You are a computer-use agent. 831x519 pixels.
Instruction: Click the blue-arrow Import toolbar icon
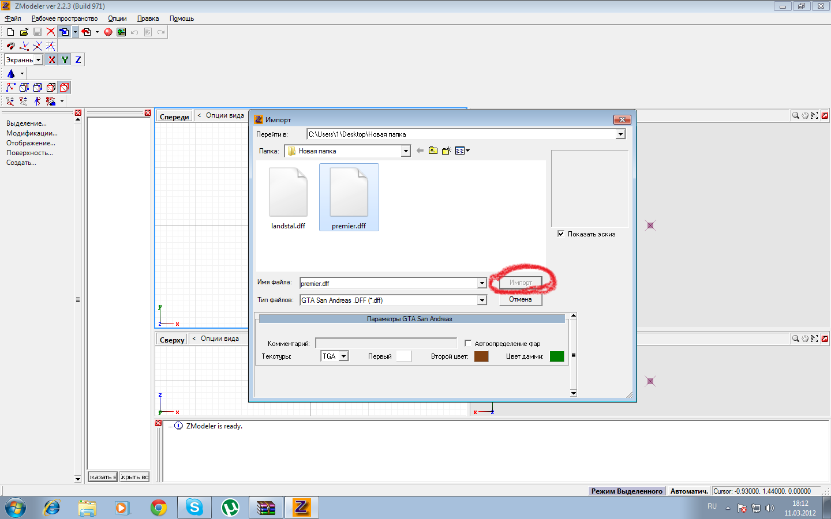tap(64, 32)
